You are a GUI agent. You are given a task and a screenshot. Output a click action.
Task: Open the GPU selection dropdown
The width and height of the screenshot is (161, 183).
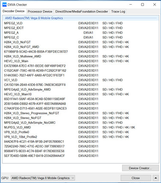43,178
